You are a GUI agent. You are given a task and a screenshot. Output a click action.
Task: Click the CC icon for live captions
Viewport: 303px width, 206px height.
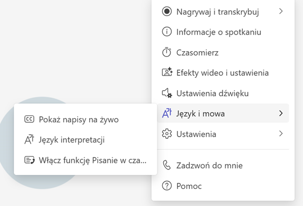point(29,119)
